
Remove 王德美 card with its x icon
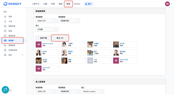click(x=84, y=43)
